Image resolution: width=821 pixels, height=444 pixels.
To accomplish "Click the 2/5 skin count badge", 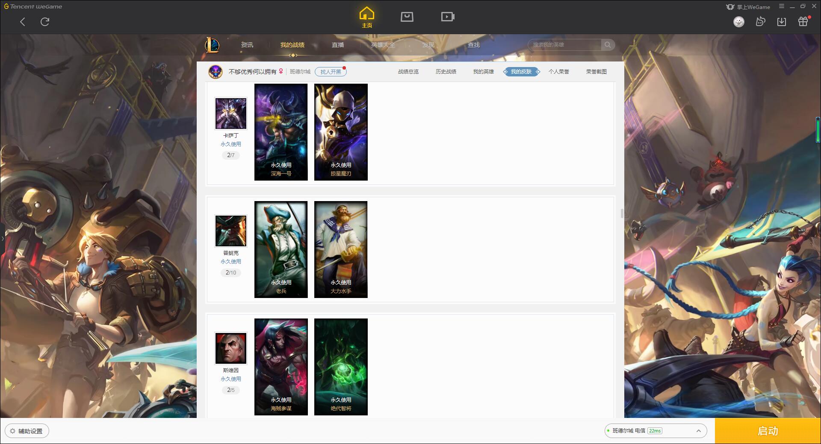I will pyautogui.click(x=231, y=390).
